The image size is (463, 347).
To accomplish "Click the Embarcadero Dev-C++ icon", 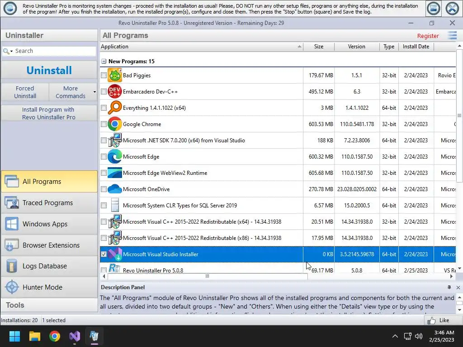I will [x=114, y=91].
